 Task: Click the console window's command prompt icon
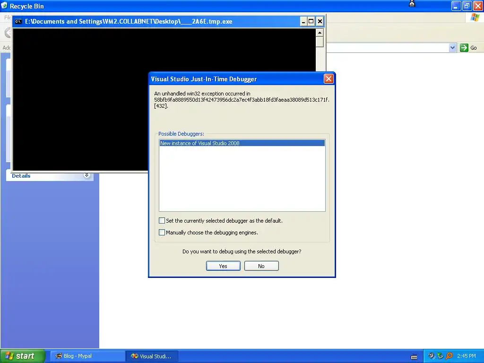[x=18, y=21]
